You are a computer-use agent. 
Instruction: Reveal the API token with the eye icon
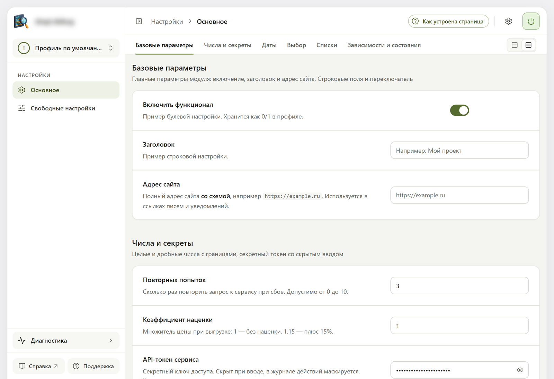tap(520, 370)
